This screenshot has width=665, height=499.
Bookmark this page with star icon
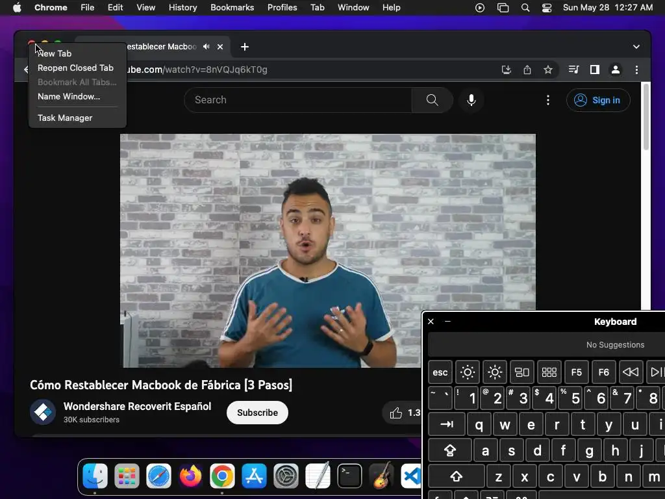[548, 70]
